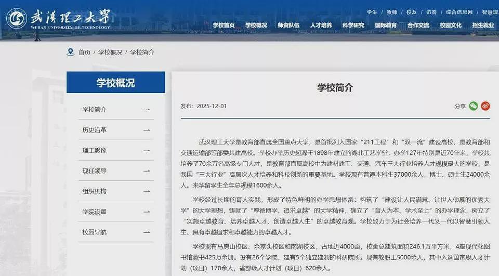Click the location pin breadcrumb icon
Viewport: 499px width, 276px height.
click(70, 52)
